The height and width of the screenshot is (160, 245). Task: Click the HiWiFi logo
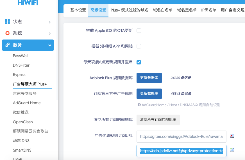click(x=28, y=3)
